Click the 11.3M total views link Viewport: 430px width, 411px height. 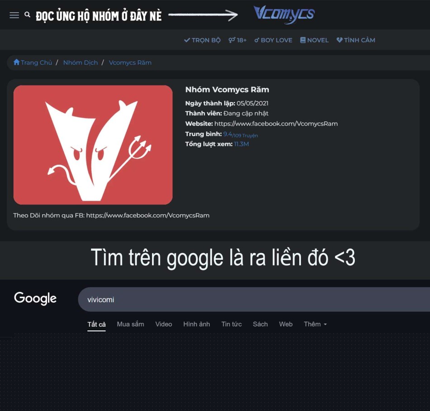[241, 144]
